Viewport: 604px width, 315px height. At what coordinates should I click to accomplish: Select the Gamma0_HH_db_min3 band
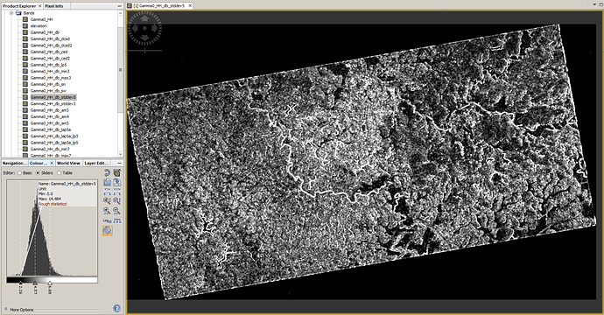click(50, 71)
